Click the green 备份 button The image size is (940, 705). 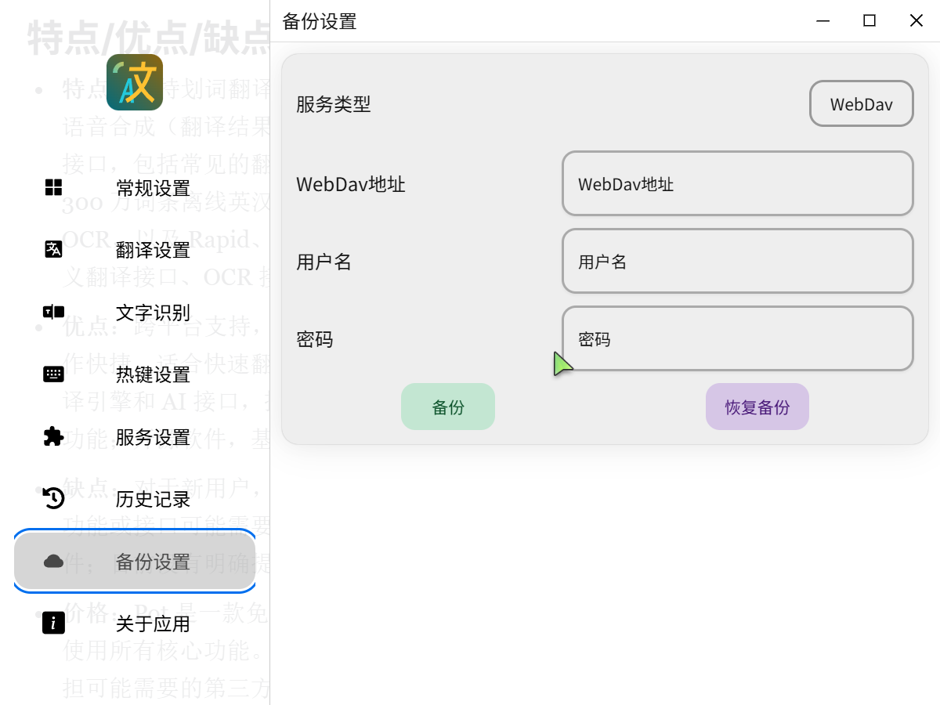click(448, 407)
